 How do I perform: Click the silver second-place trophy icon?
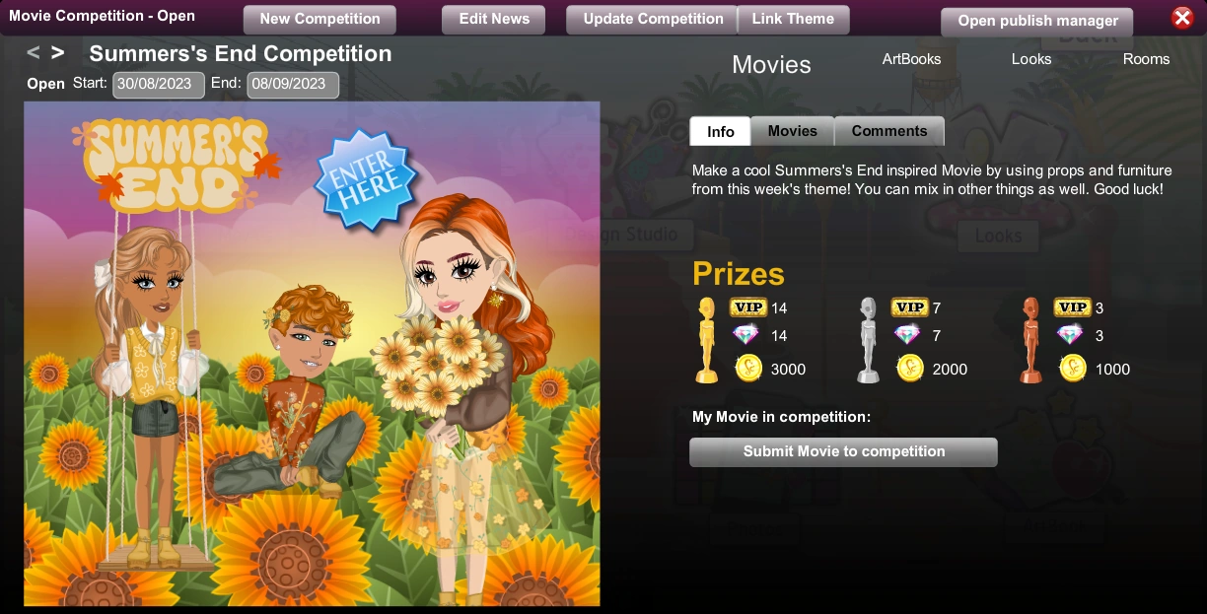pyautogui.click(x=868, y=340)
